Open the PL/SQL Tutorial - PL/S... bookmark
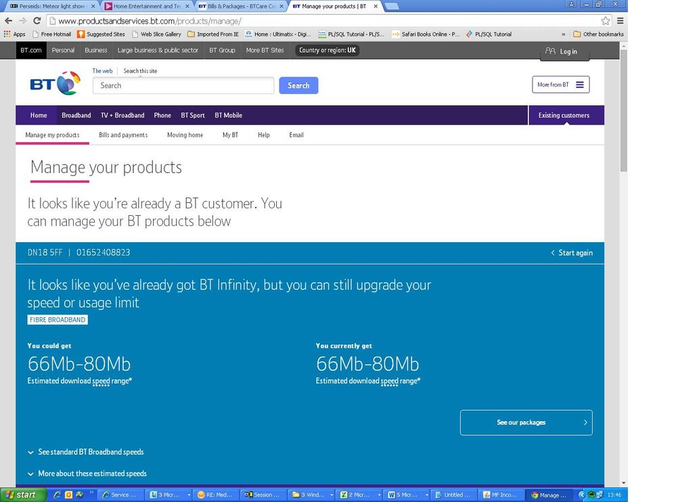Viewport: 676px width, 502px height. pos(351,34)
